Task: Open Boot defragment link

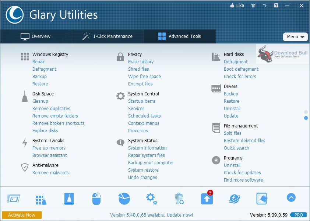Action: [x=241, y=69]
